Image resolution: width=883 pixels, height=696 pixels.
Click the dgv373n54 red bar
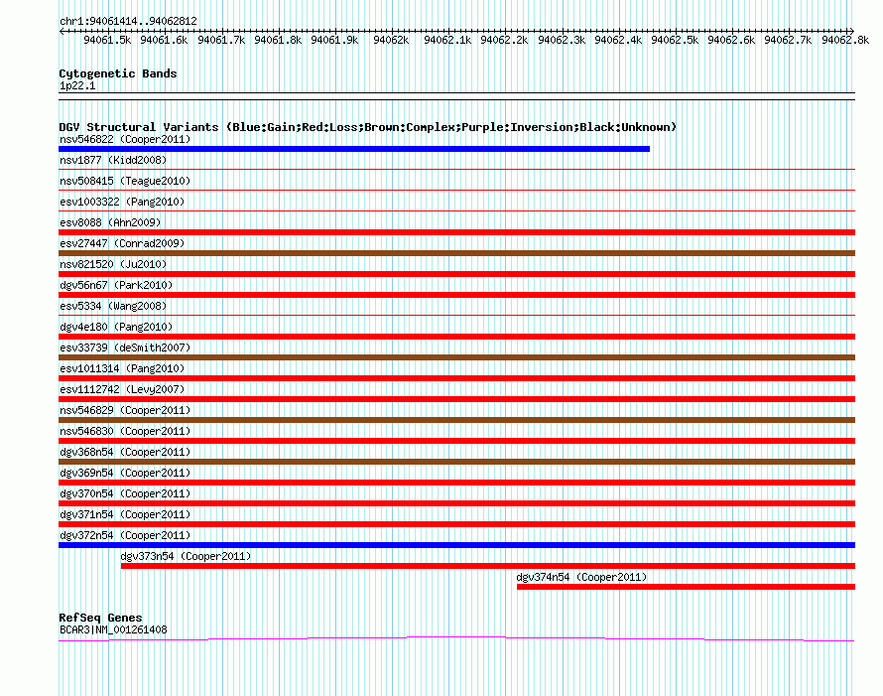pos(488,566)
